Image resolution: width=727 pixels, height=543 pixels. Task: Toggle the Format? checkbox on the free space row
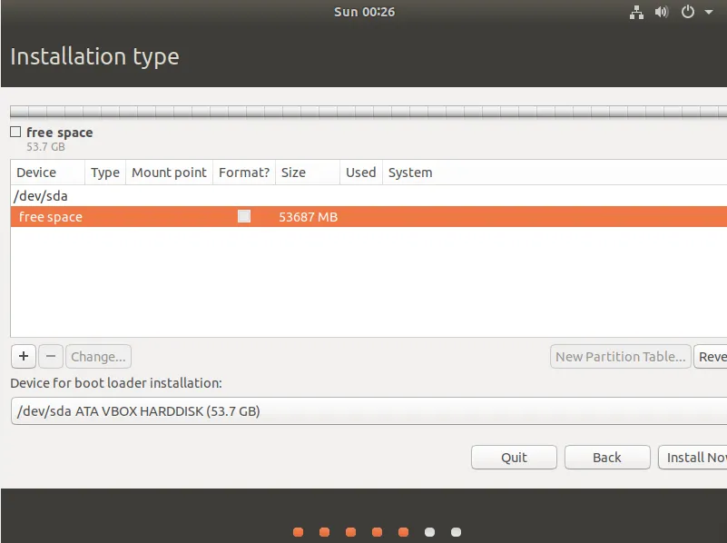(243, 216)
